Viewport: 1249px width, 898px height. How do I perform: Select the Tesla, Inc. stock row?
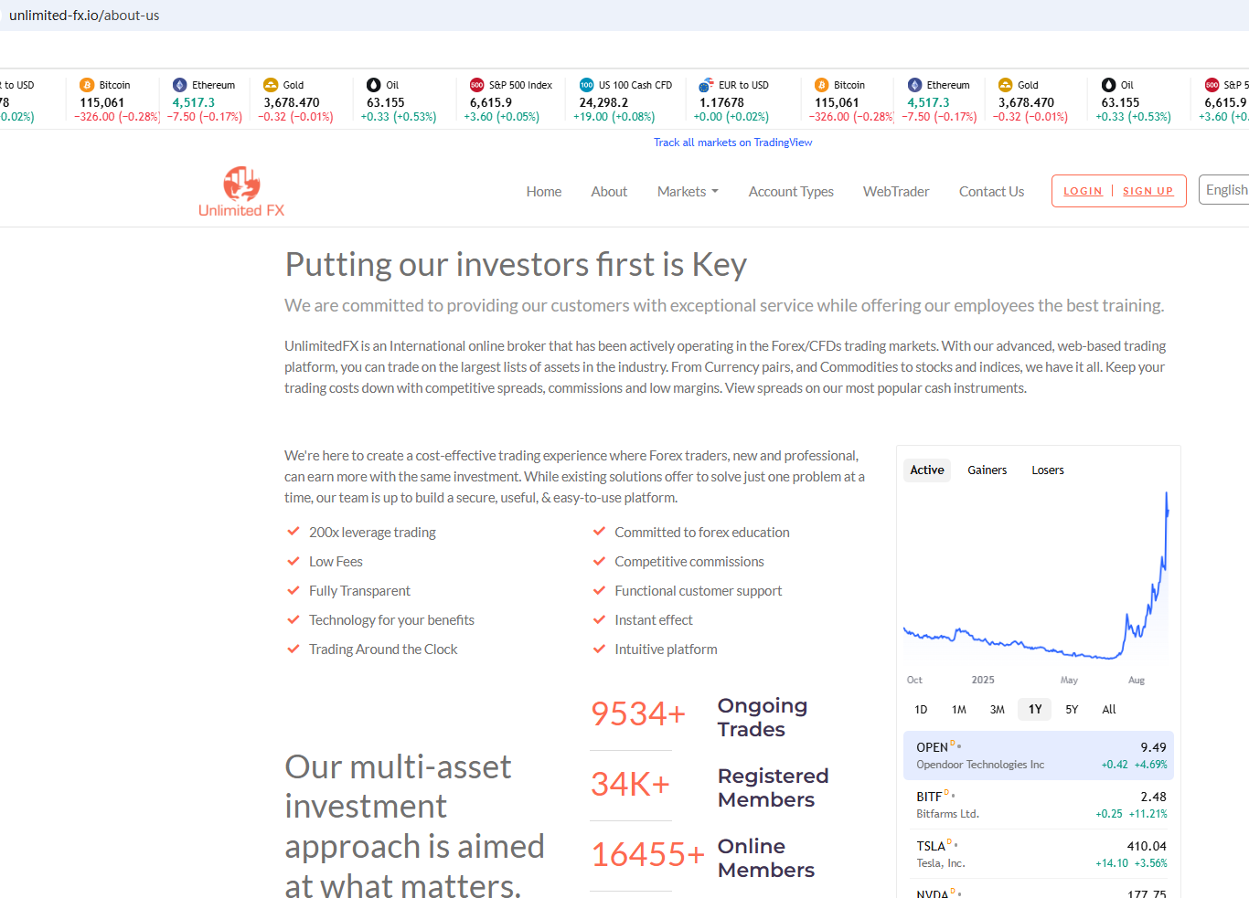[1041, 854]
